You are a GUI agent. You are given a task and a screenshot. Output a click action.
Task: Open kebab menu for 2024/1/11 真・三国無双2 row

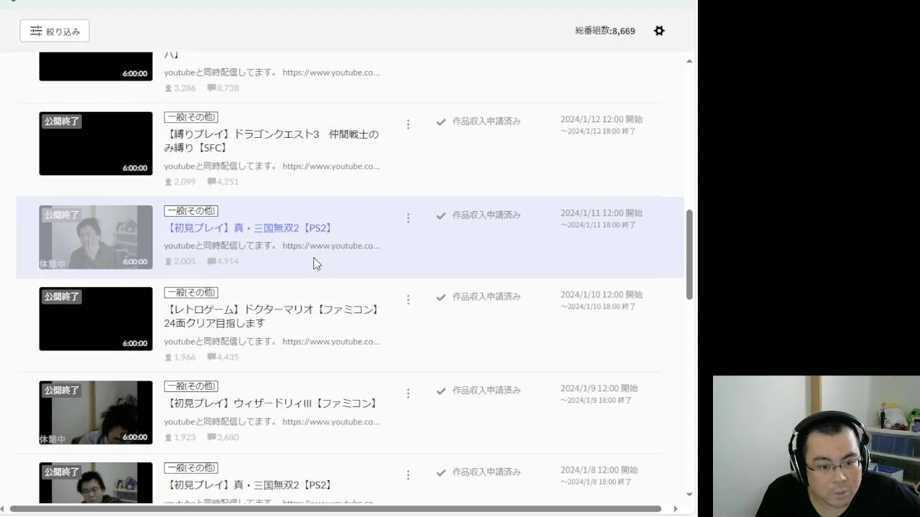[408, 218]
